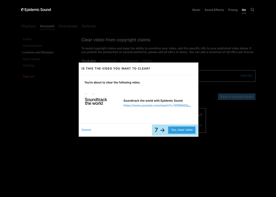
Task: Open the Music menu item
Action: (196, 10)
